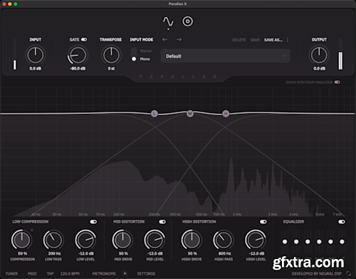Open the TUNER
Viewport: 356px width, 279px height.
point(11,273)
